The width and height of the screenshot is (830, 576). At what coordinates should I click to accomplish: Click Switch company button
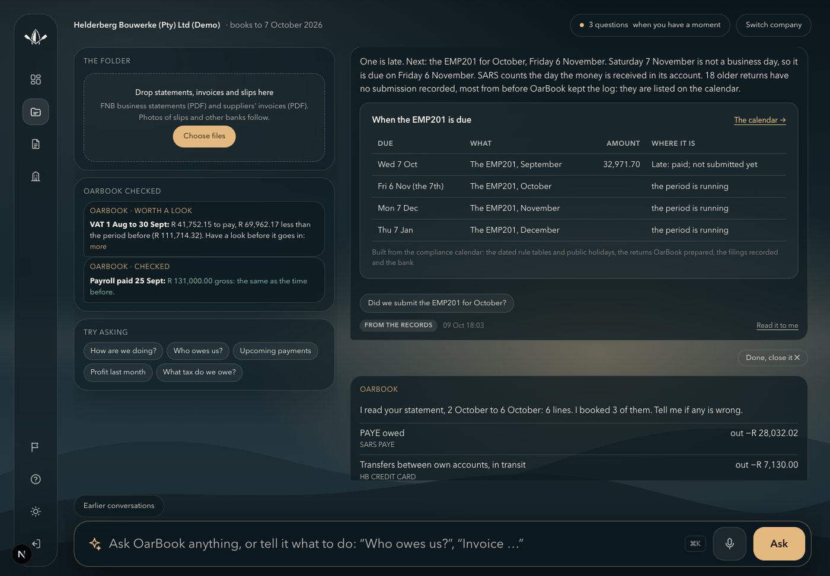coord(774,25)
